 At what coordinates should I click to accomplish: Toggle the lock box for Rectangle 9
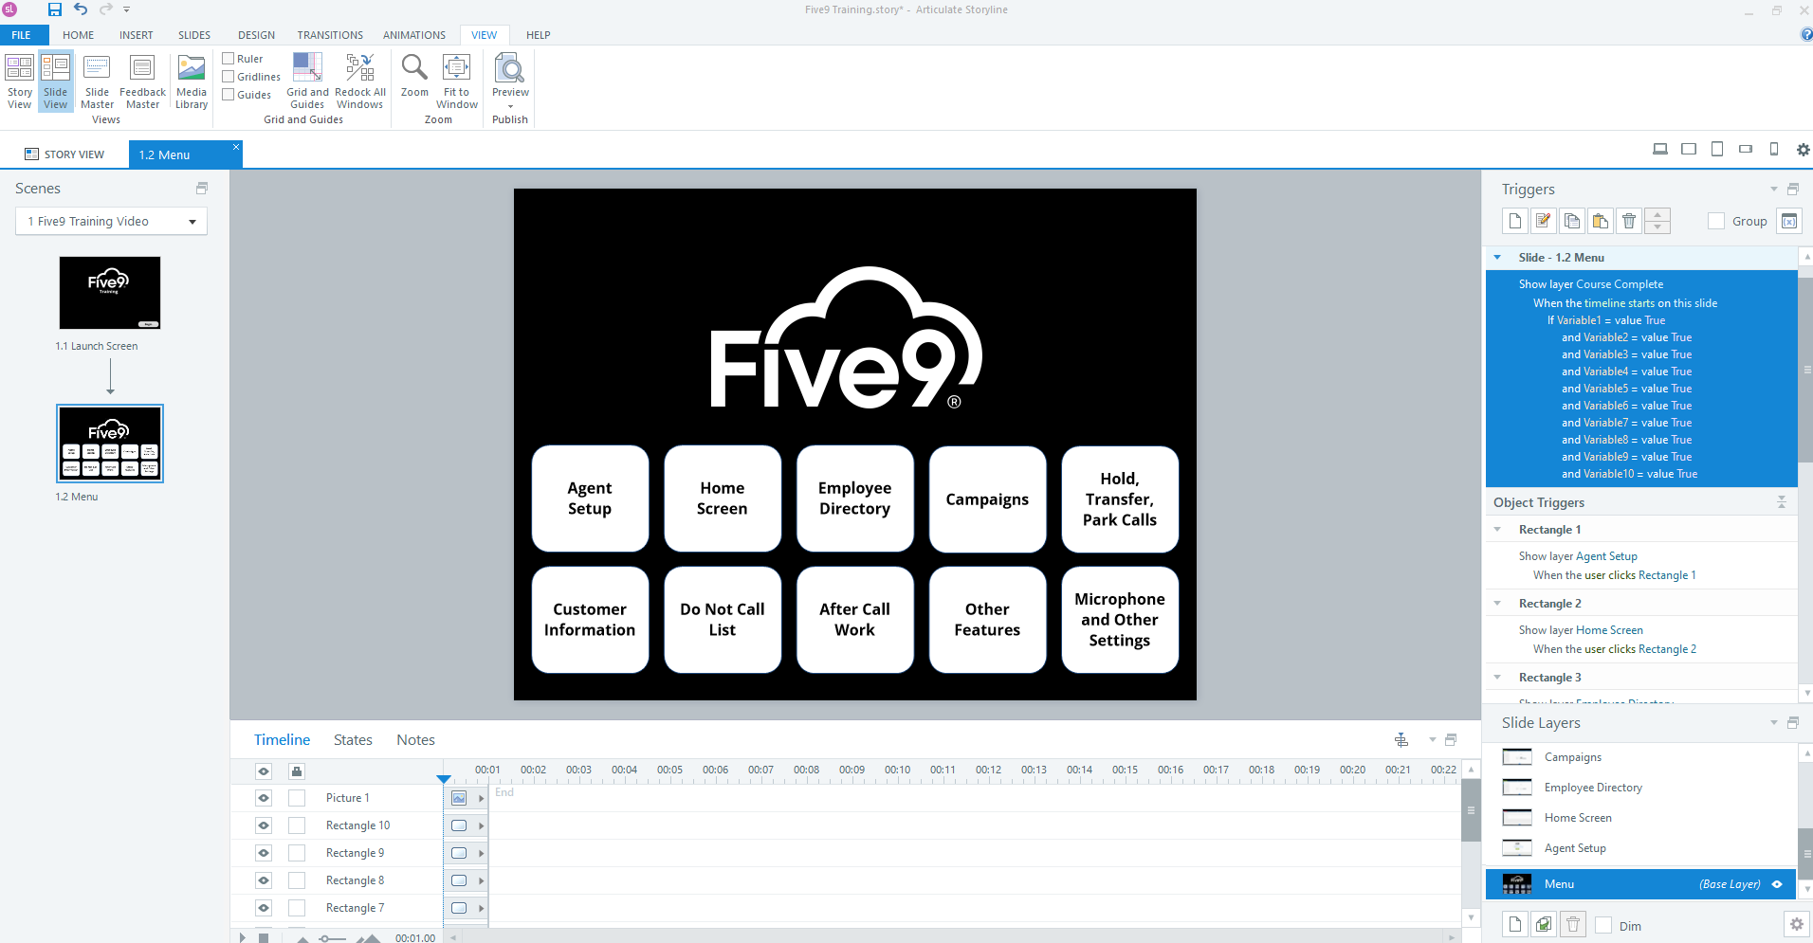[297, 853]
